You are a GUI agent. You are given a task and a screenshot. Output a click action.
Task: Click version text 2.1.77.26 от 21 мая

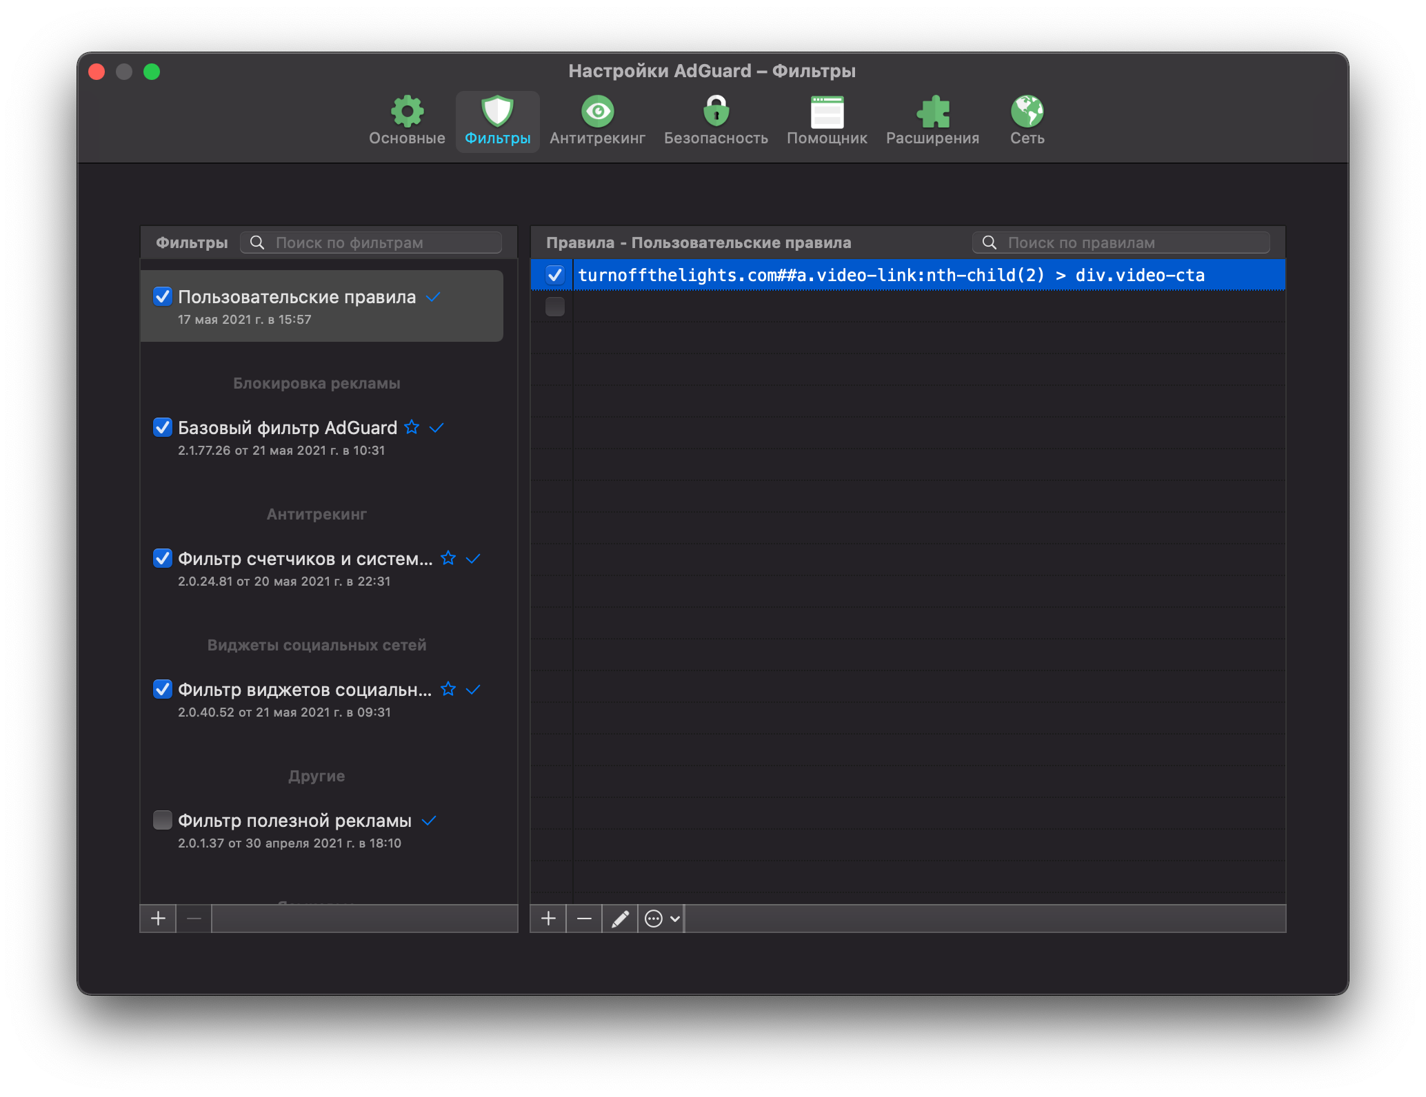pyautogui.click(x=281, y=451)
